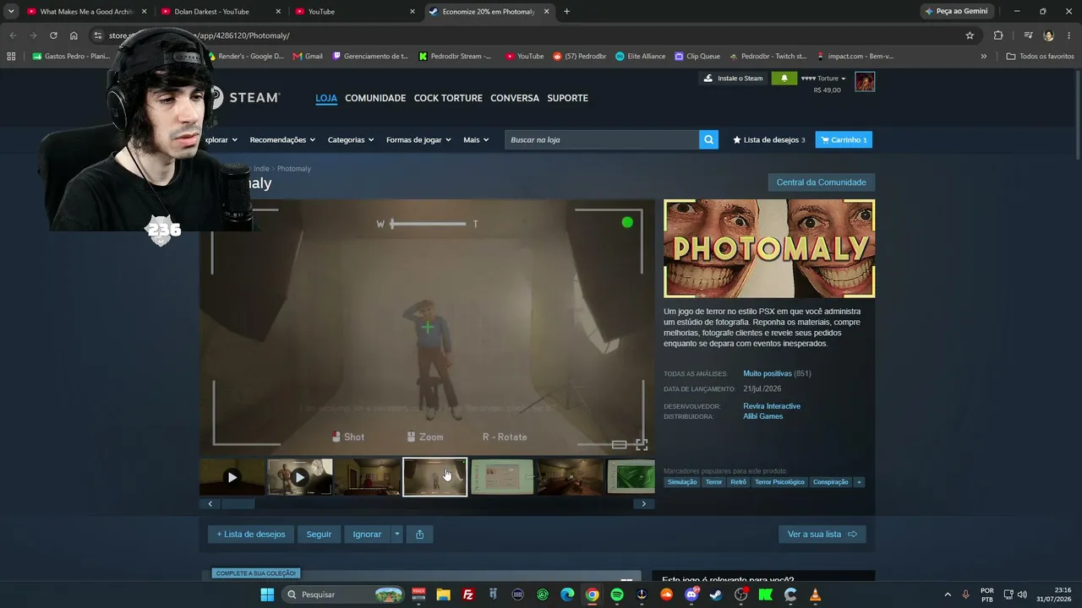The width and height of the screenshot is (1082, 608).
Task: Click the Conspiração tag
Action: 830,482
